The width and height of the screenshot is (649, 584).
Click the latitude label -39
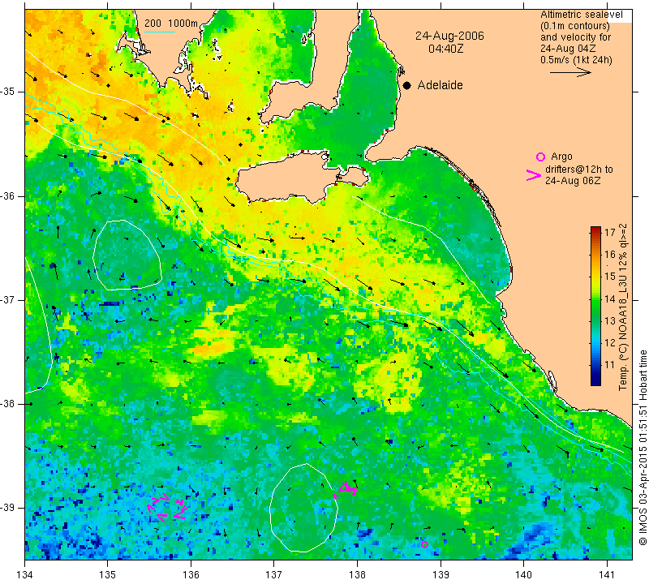8,508
